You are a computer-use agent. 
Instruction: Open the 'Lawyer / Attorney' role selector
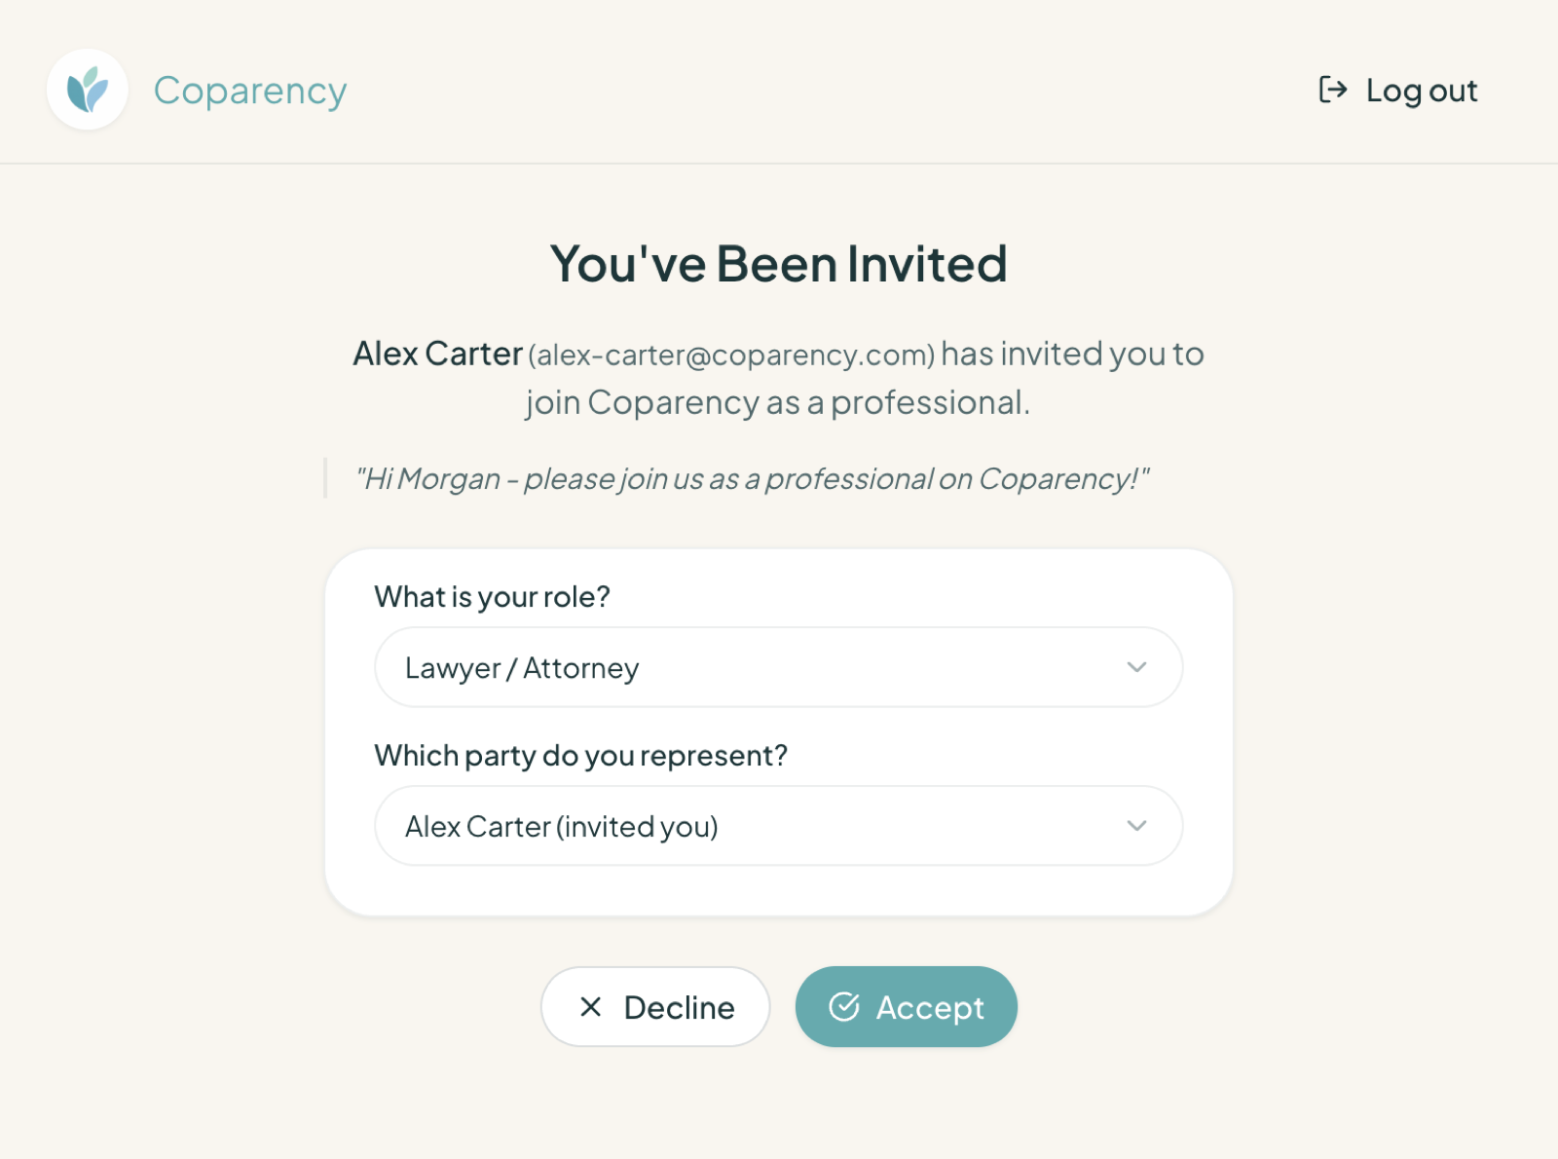[x=778, y=667]
